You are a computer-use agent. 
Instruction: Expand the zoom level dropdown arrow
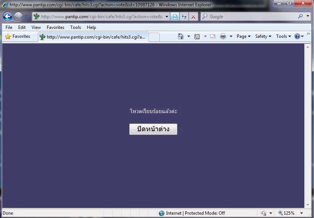[301, 213]
